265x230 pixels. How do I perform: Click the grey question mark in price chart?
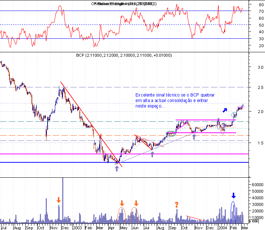coord(223,125)
